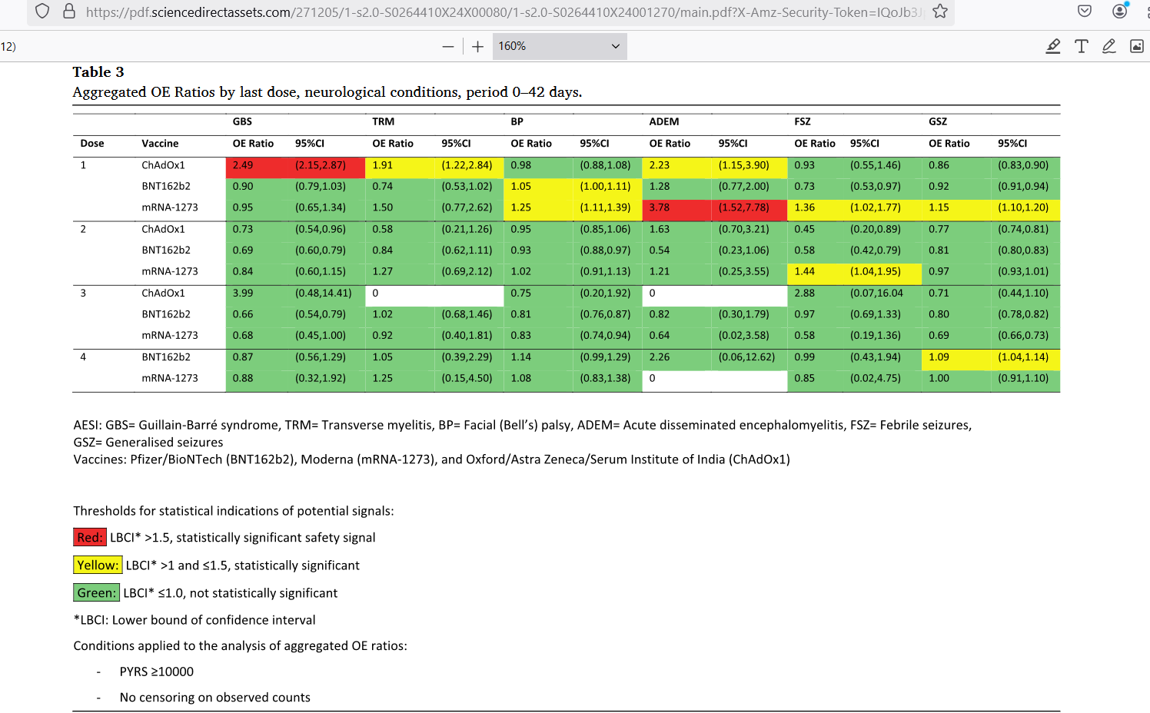The image size is (1150, 713).
Task: Select the add image tool
Action: 1137,46
